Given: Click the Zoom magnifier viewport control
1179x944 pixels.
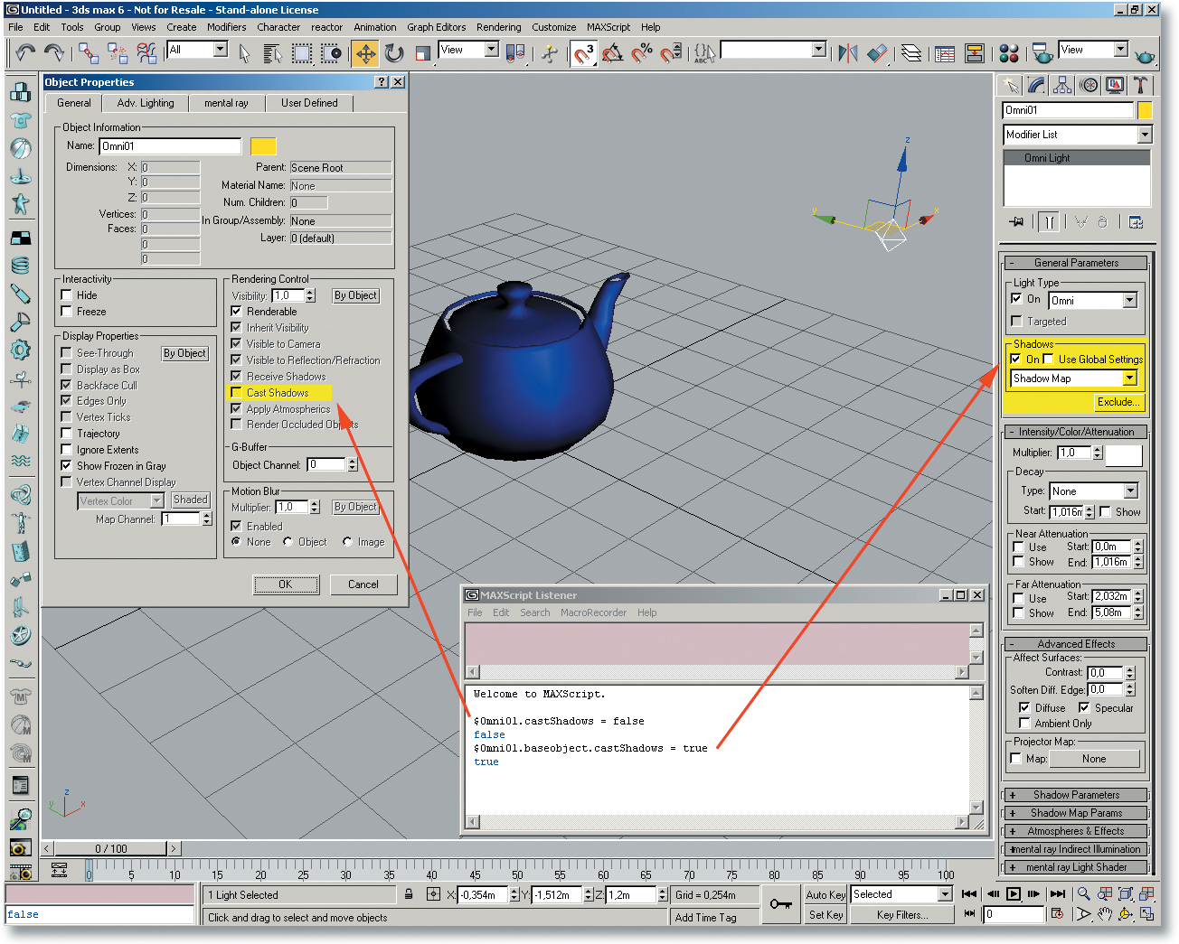Looking at the screenshot, I should coord(1083,894).
